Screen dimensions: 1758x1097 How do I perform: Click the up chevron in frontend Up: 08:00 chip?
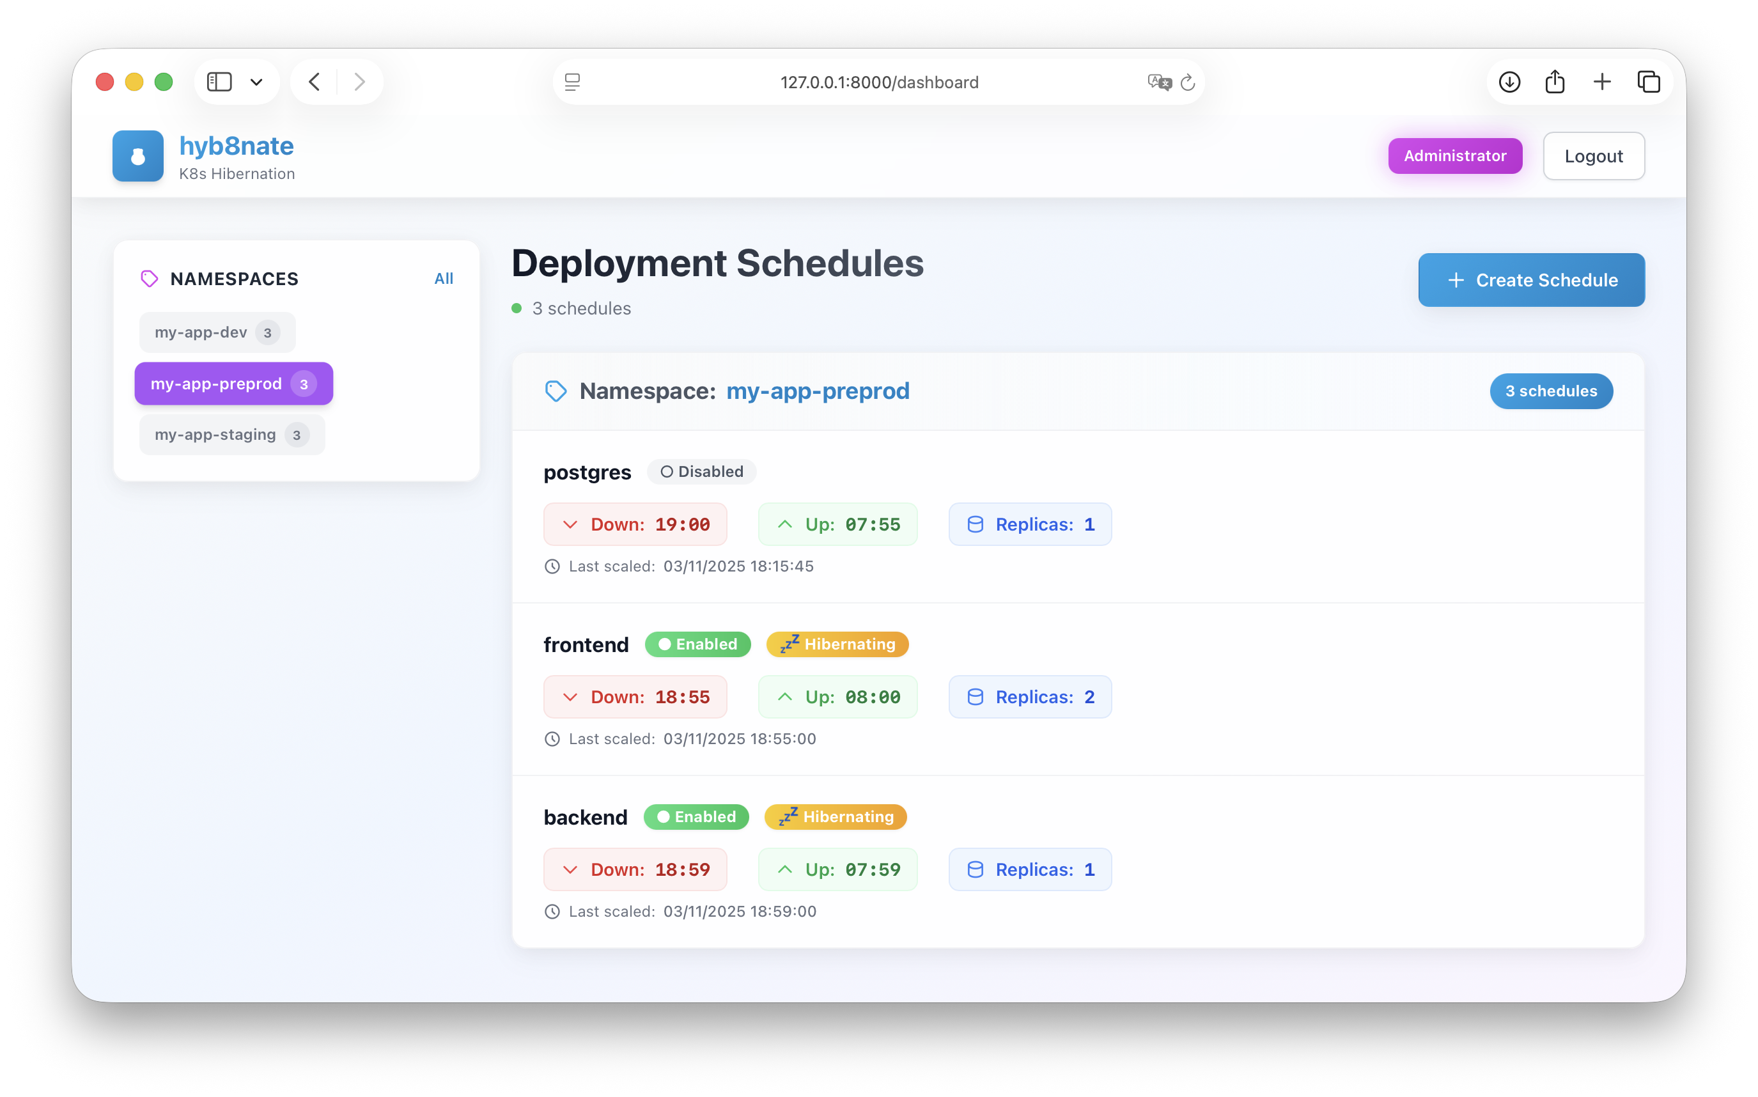click(784, 697)
